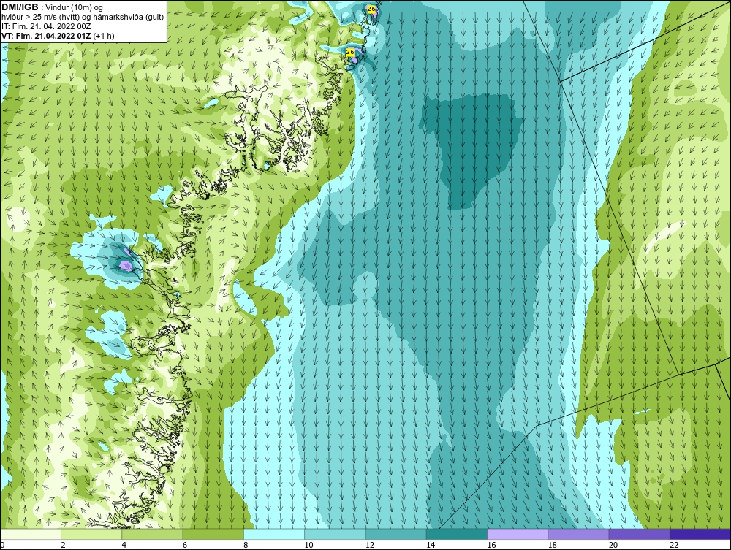The height and width of the screenshot is (550, 731).
Task: Click the legend scale number 6
Action: click(185, 546)
